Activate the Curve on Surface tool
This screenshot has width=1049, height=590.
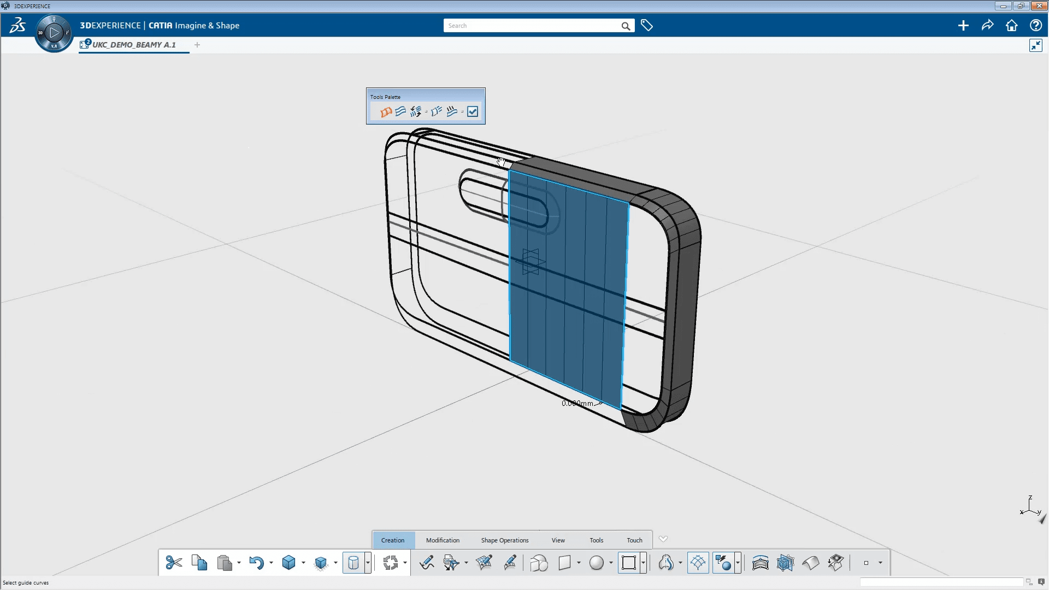click(x=509, y=563)
